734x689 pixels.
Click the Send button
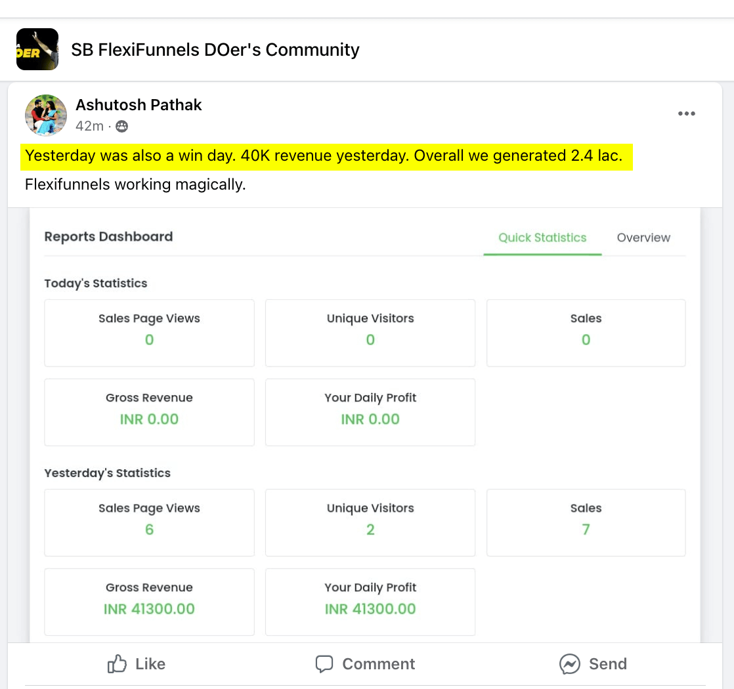pyautogui.click(x=593, y=663)
